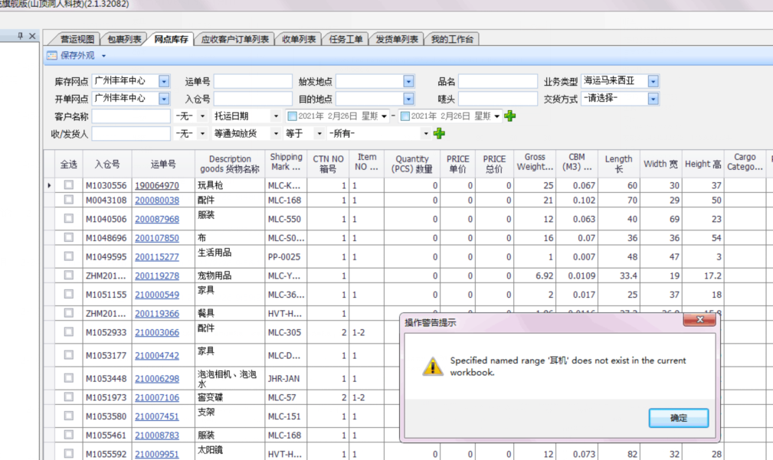Open the 业务类型 dropdown

653,81
